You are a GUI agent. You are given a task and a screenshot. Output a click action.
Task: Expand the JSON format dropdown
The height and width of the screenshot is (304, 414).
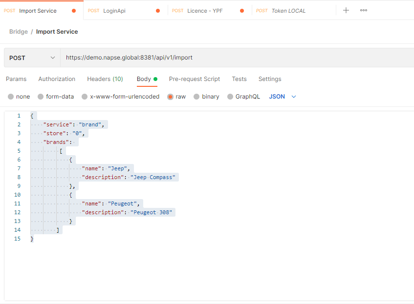click(x=283, y=97)
